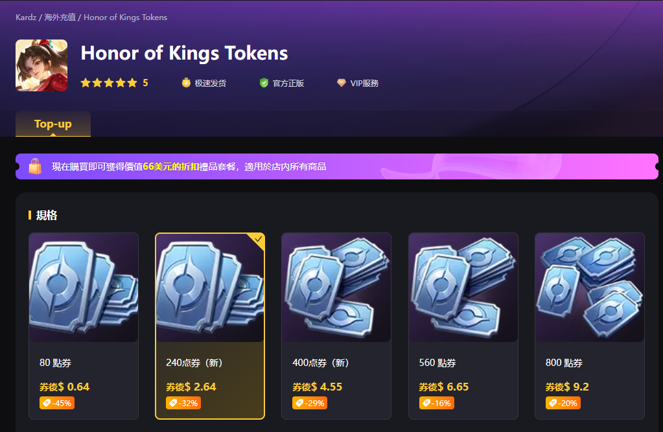This screenshot has width=663, height=432.
Task: Click the Honor of Kings game avatar icon
Action: pyautogui.click(x=41, y=65)
